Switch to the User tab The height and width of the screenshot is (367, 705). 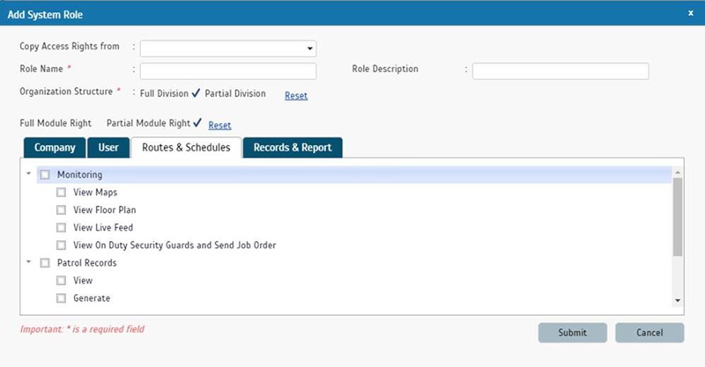pyautogui.click(x=108, y=148)
